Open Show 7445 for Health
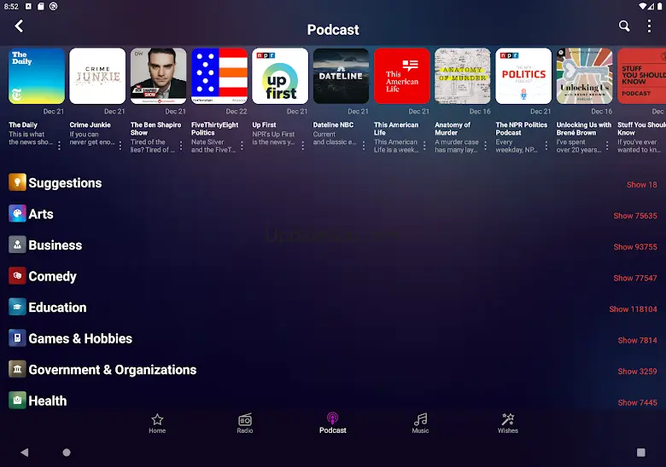Screen dimensions: 666x467 tap(637, 402)
